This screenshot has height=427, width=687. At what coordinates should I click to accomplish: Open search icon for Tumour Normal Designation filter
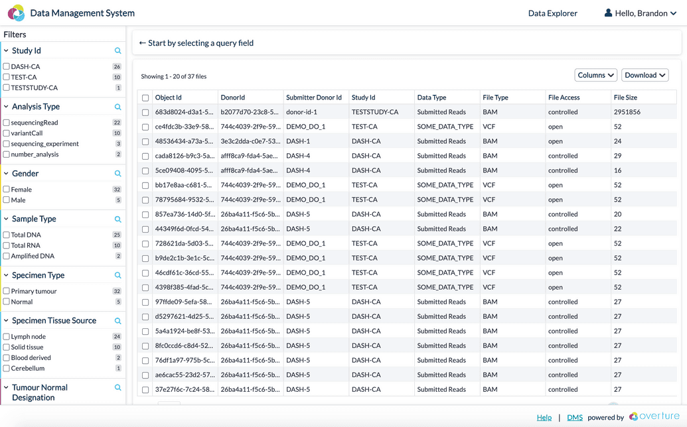[118, 388]
